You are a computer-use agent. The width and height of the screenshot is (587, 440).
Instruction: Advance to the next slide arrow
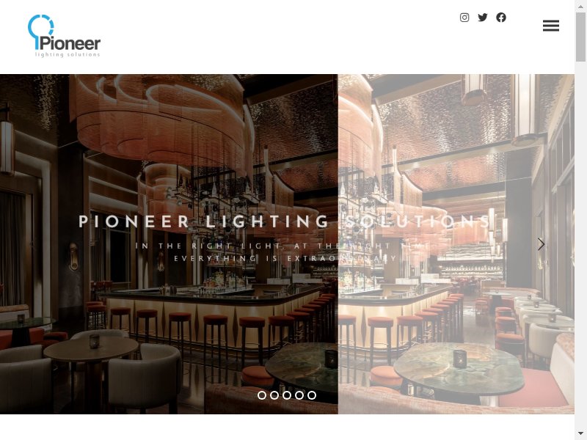tap(541, 244)
